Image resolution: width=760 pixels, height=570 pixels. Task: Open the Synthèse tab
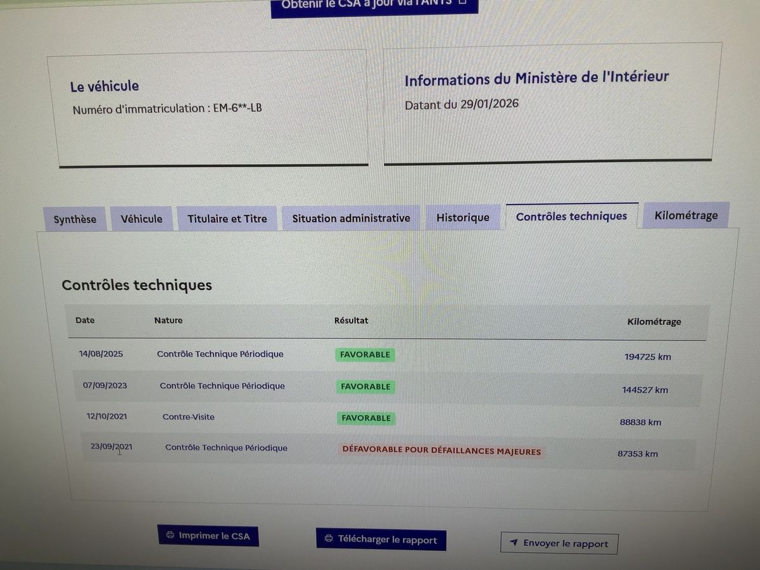pos(75,219)
